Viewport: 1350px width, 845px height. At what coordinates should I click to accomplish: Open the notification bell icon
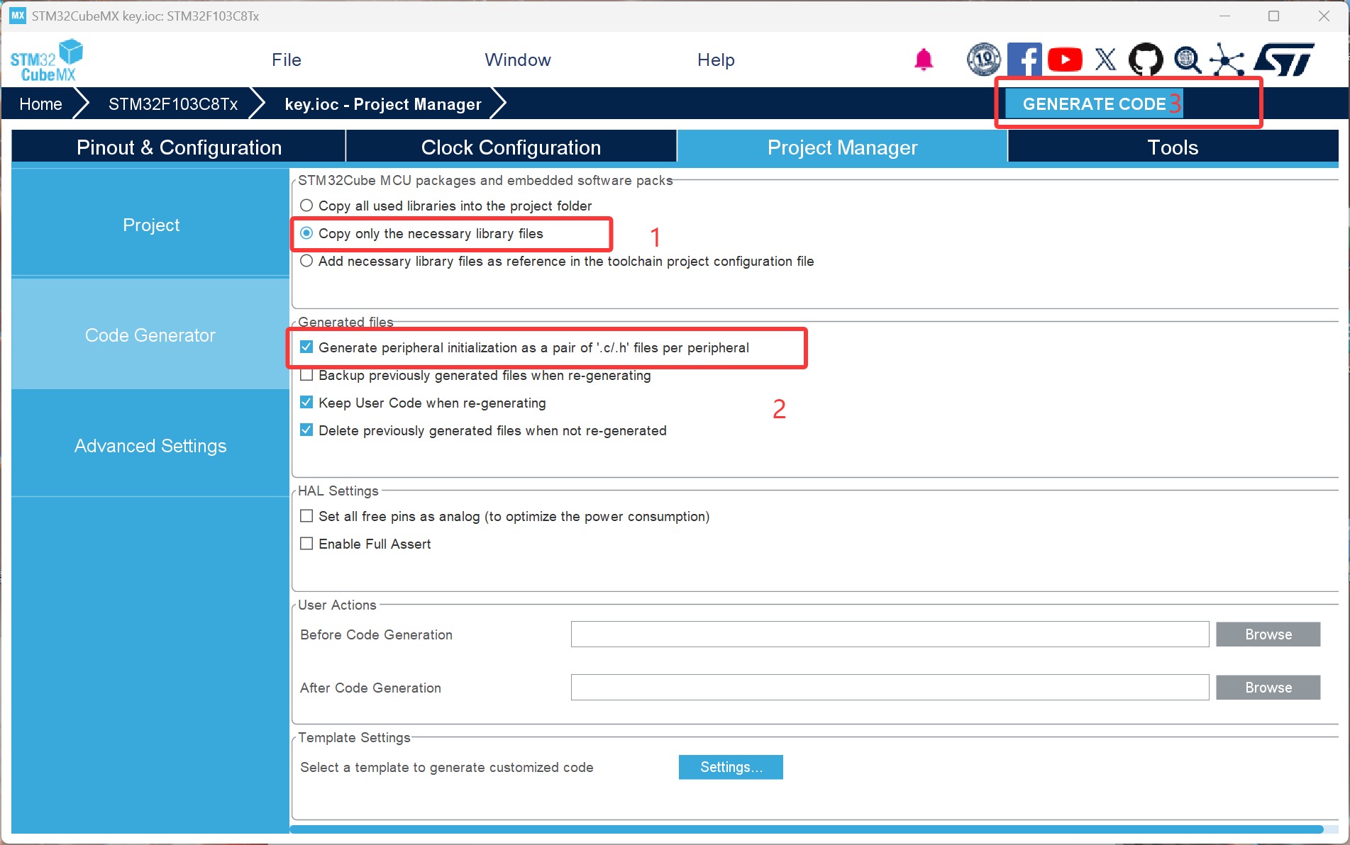[x=923, y=60]
